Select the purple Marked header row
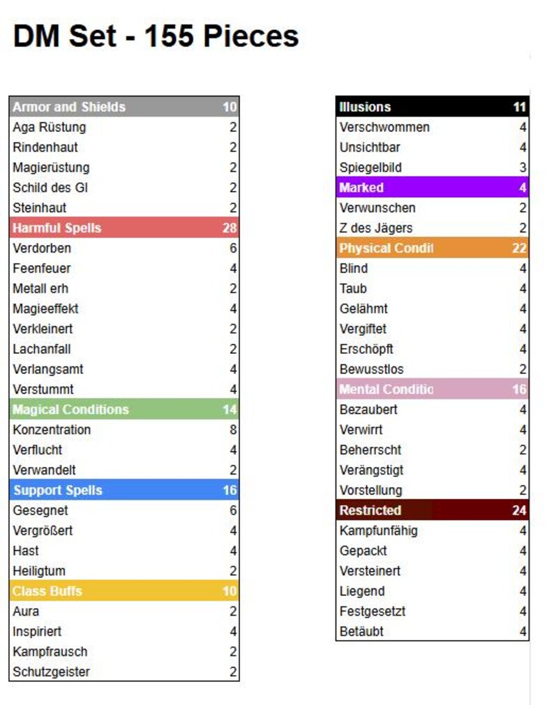Viewport: 554px width, 705px height. point(432,187)
